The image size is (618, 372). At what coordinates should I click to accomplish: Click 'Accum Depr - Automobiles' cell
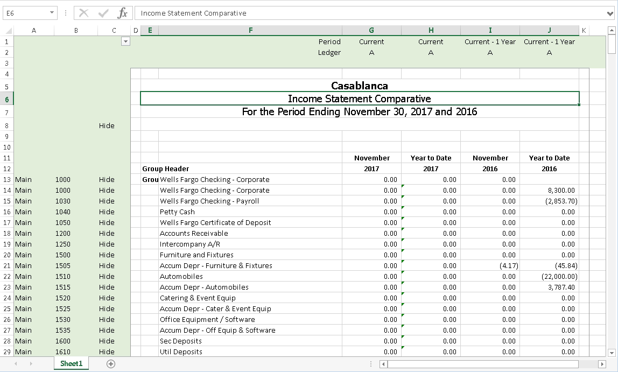point(250,287)
